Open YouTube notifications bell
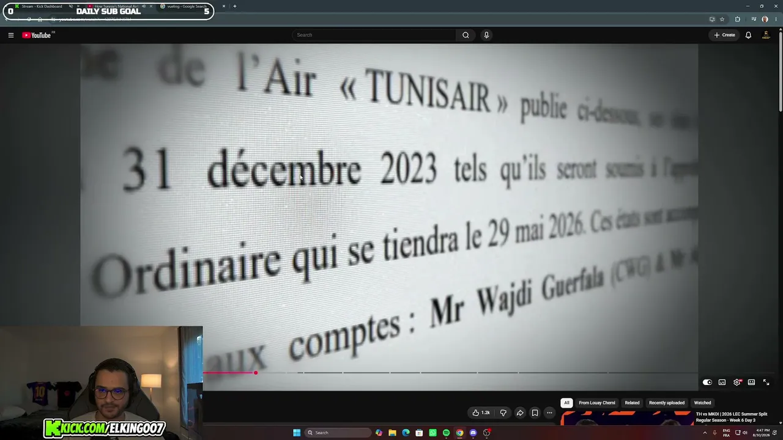783x440 pixels. pos(748,35)
